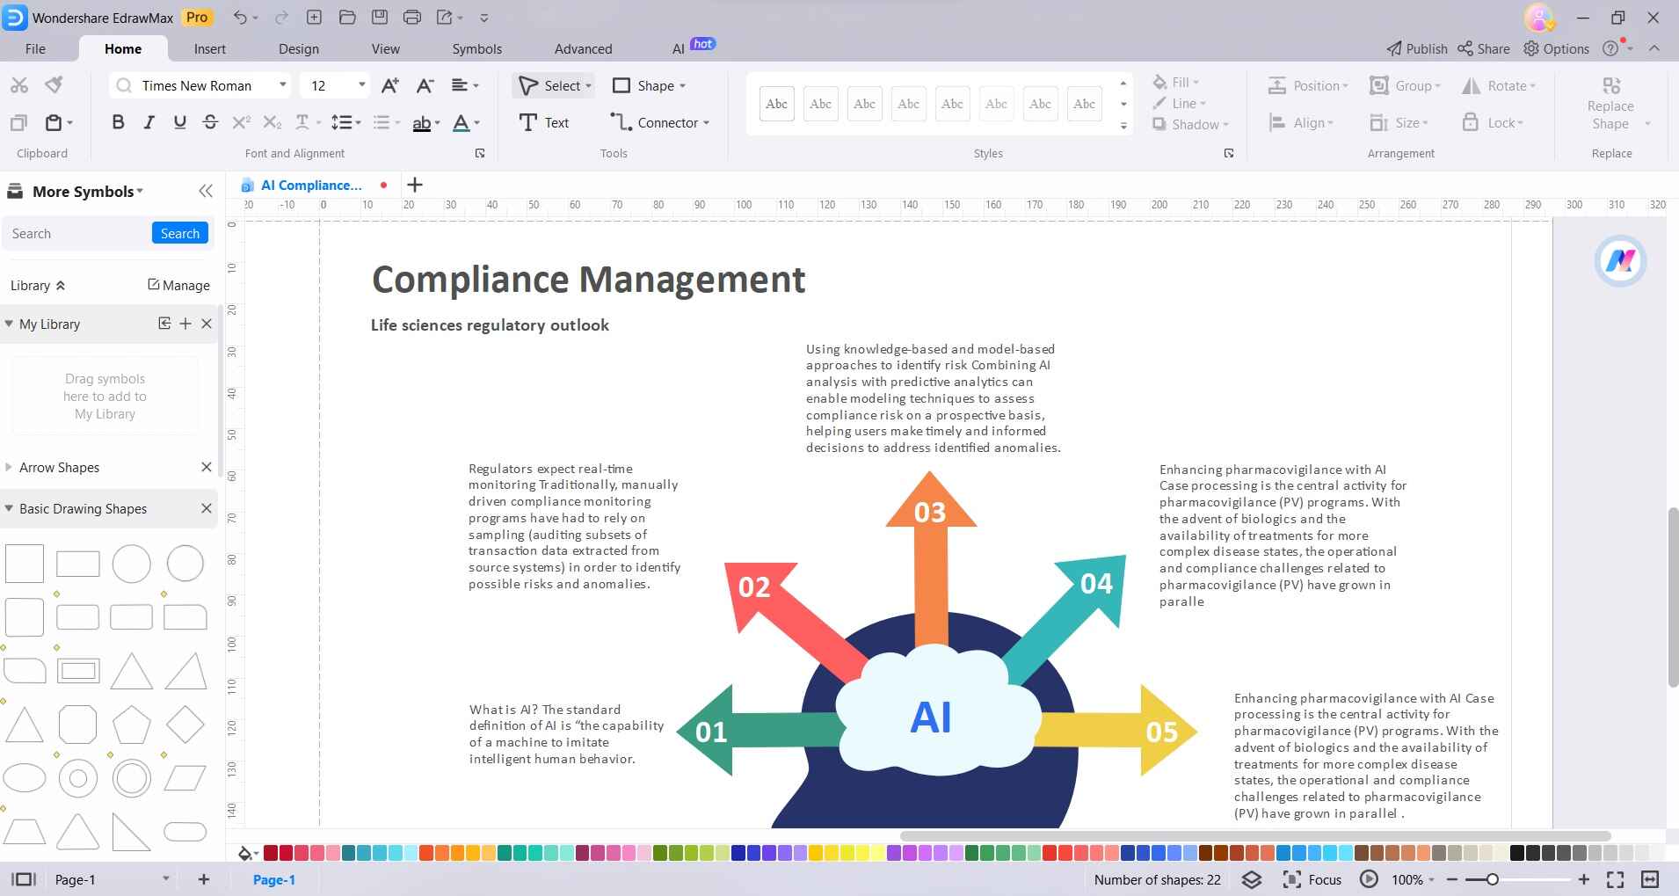Collapse the My Library section
This screenshot has width=1679, height=896.
[x=9, y=324]
